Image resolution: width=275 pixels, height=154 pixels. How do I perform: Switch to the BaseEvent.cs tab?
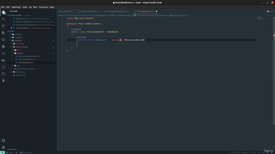(x=67, y=12)
